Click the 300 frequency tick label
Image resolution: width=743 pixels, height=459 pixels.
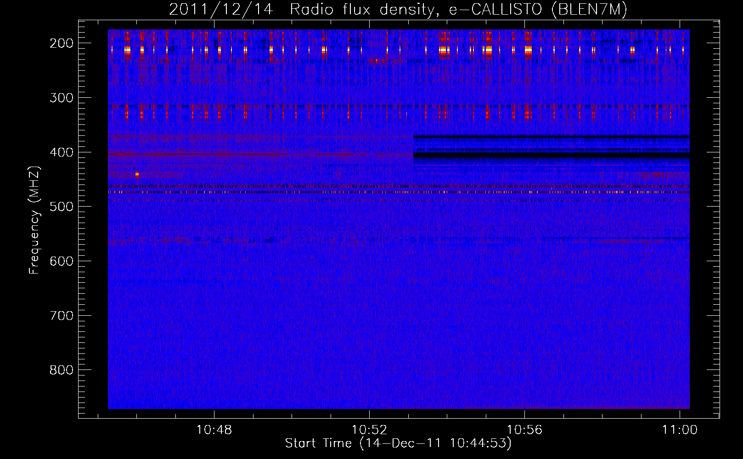61,98
